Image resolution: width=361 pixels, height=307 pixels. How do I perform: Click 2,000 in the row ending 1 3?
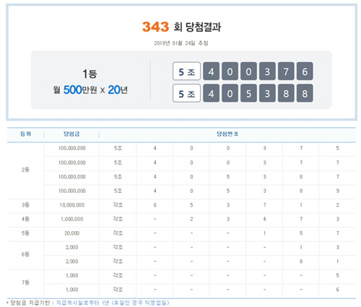coord(72,247)
